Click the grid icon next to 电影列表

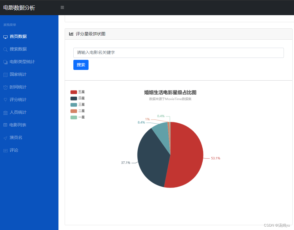pyautogui.click(x=5, y=125)
